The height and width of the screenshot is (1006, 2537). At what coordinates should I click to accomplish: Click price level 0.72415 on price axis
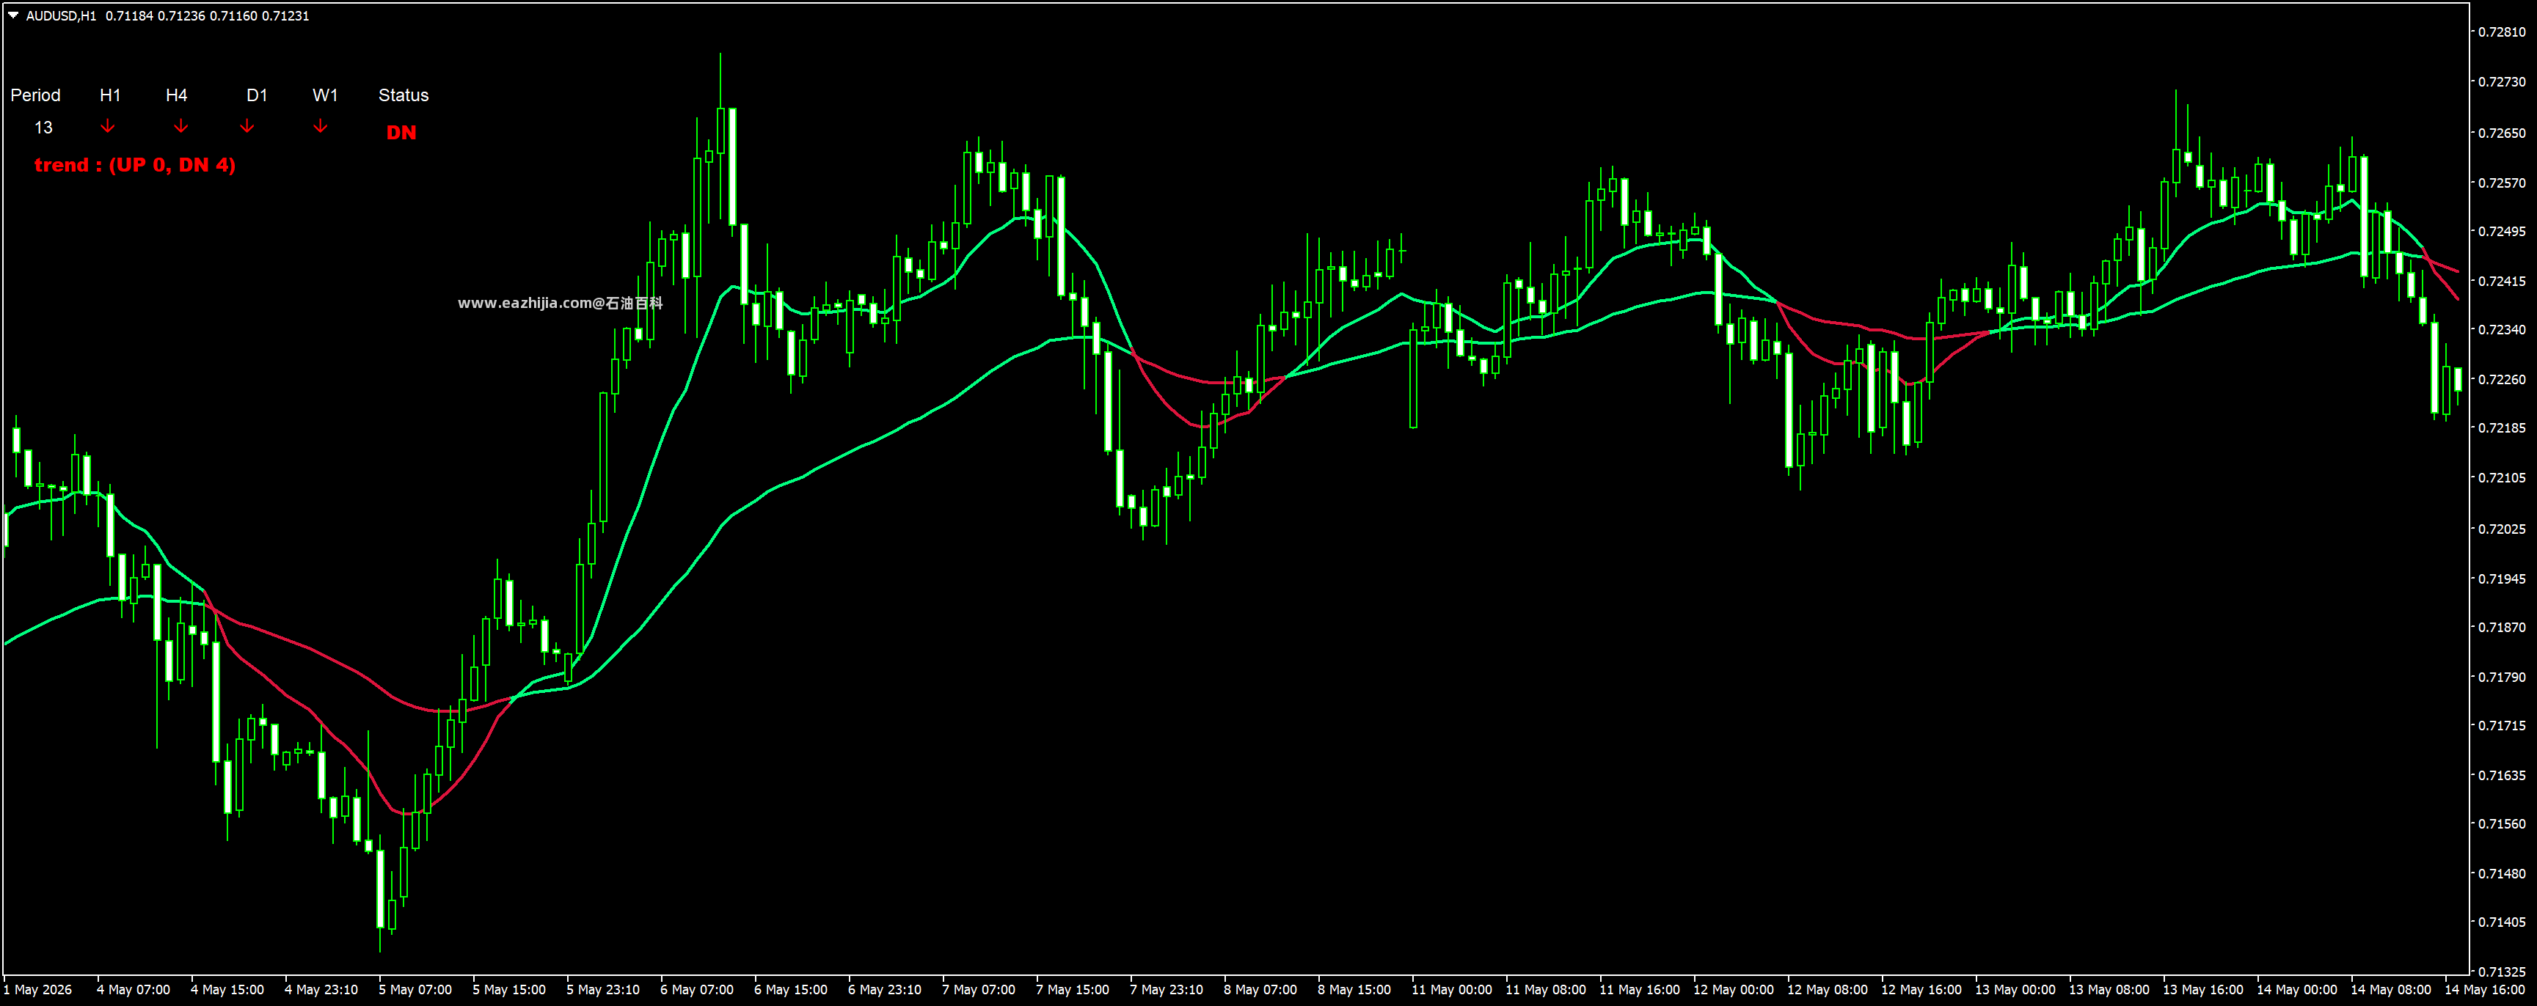coord(2502,282)
